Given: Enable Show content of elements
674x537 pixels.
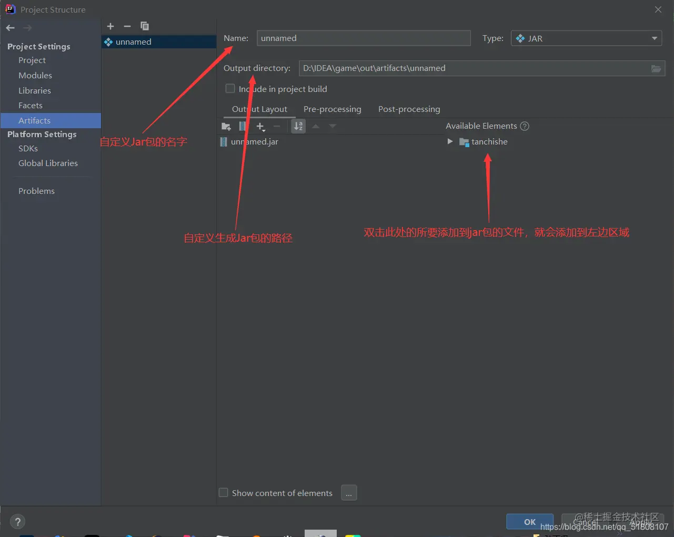Looking at the screenshot, I should [x=224, y=493].
